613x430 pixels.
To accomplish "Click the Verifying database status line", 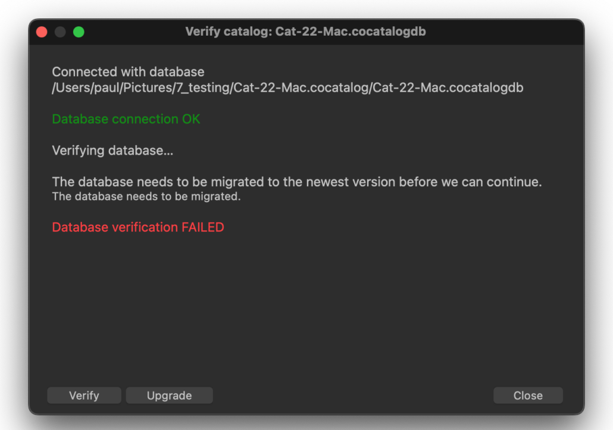I will pyautogui.click(x=112, y=150).
